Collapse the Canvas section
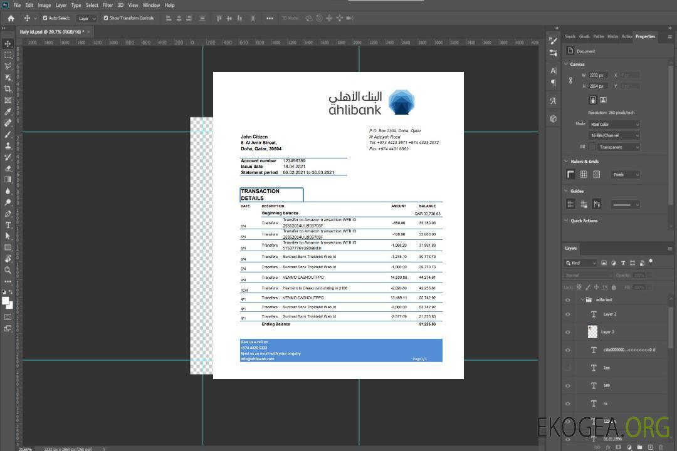677x451 pixels. tap(567, 64)
